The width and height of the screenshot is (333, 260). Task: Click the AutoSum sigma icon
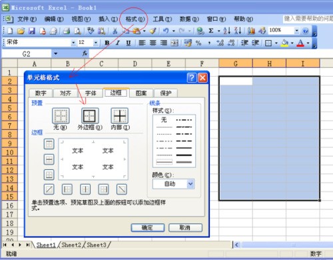point(211,31)
